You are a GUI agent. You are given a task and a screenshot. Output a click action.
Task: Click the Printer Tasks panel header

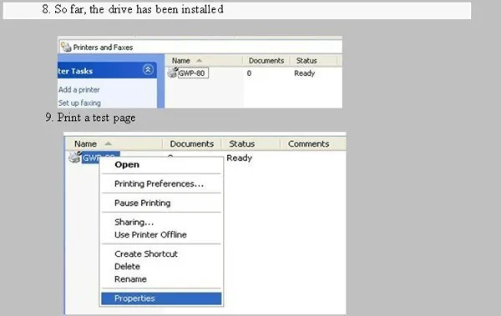pos(107,70)
